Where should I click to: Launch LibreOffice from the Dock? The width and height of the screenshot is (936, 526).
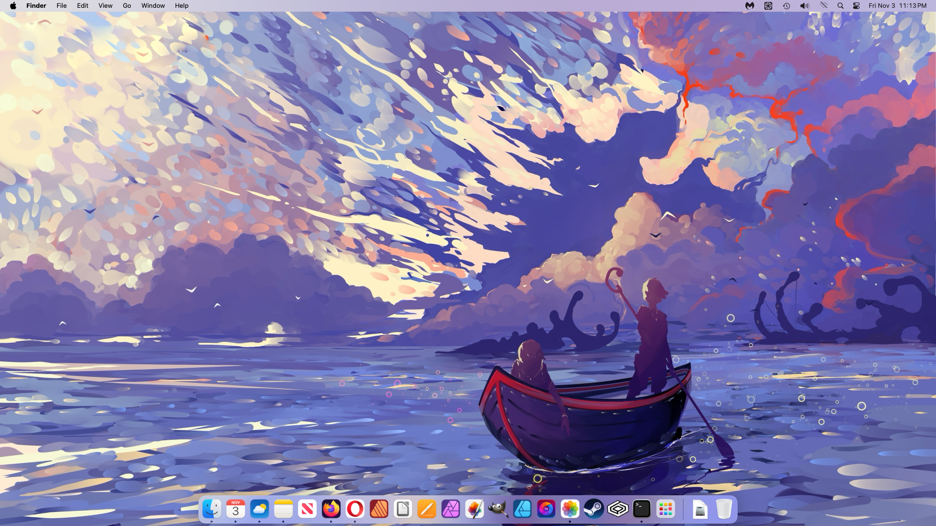pos(403,509)
